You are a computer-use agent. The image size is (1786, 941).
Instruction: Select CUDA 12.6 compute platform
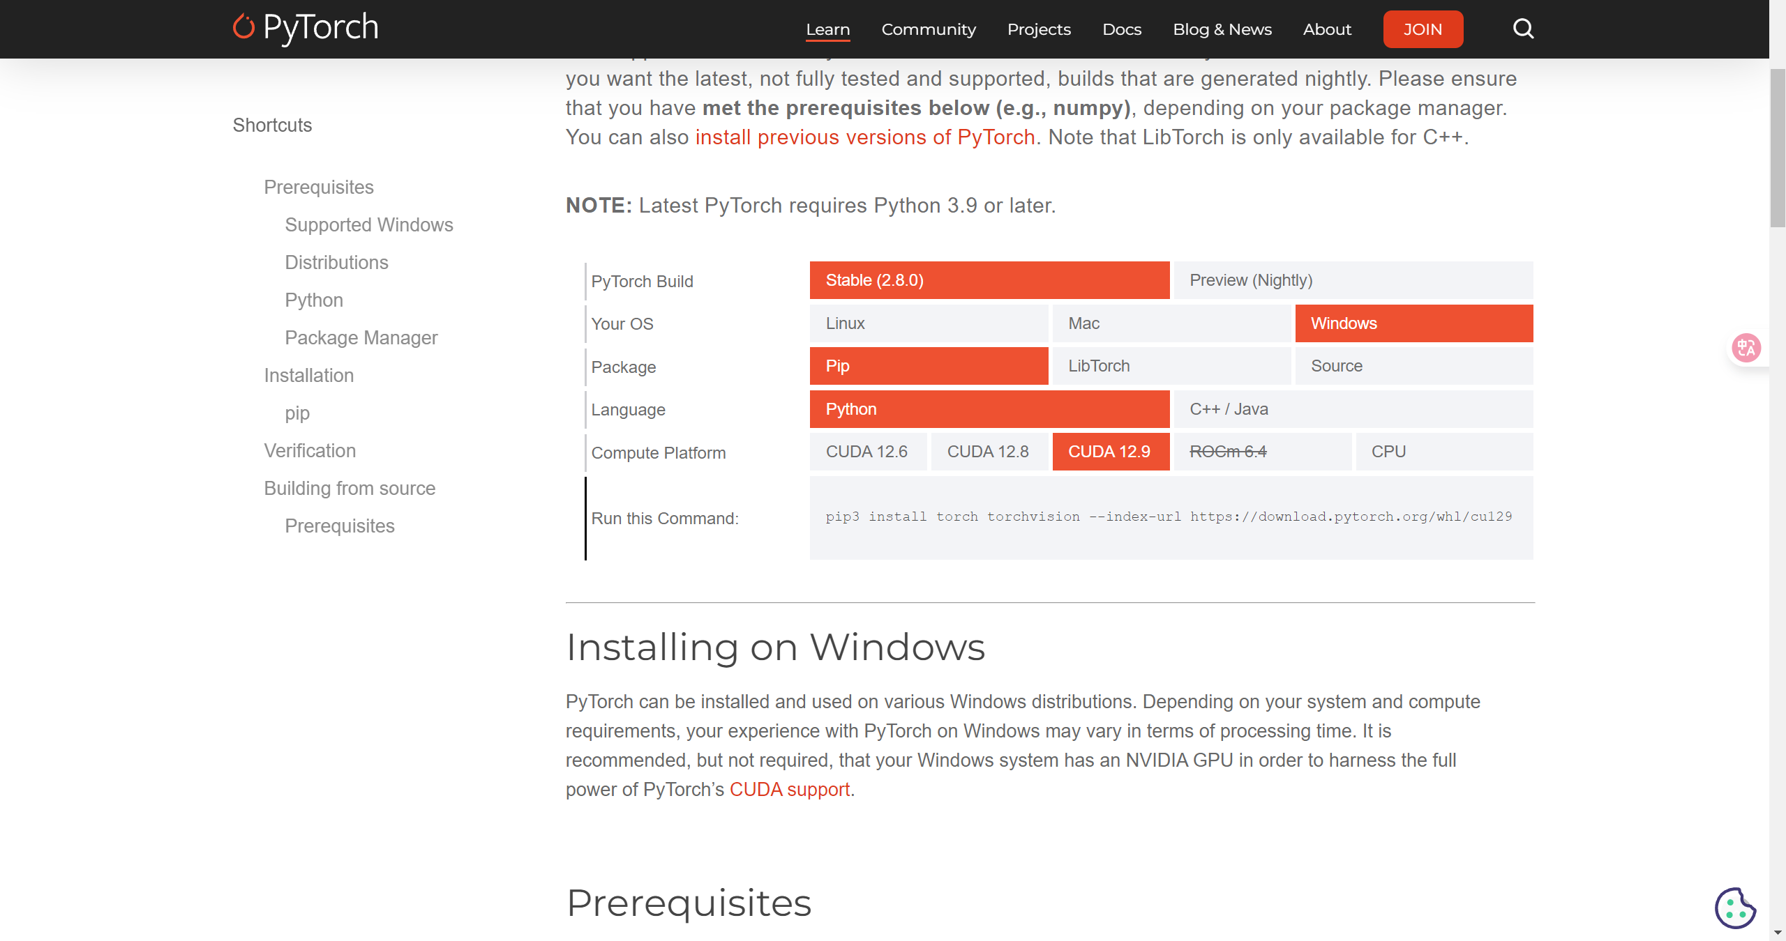(867, 452)
